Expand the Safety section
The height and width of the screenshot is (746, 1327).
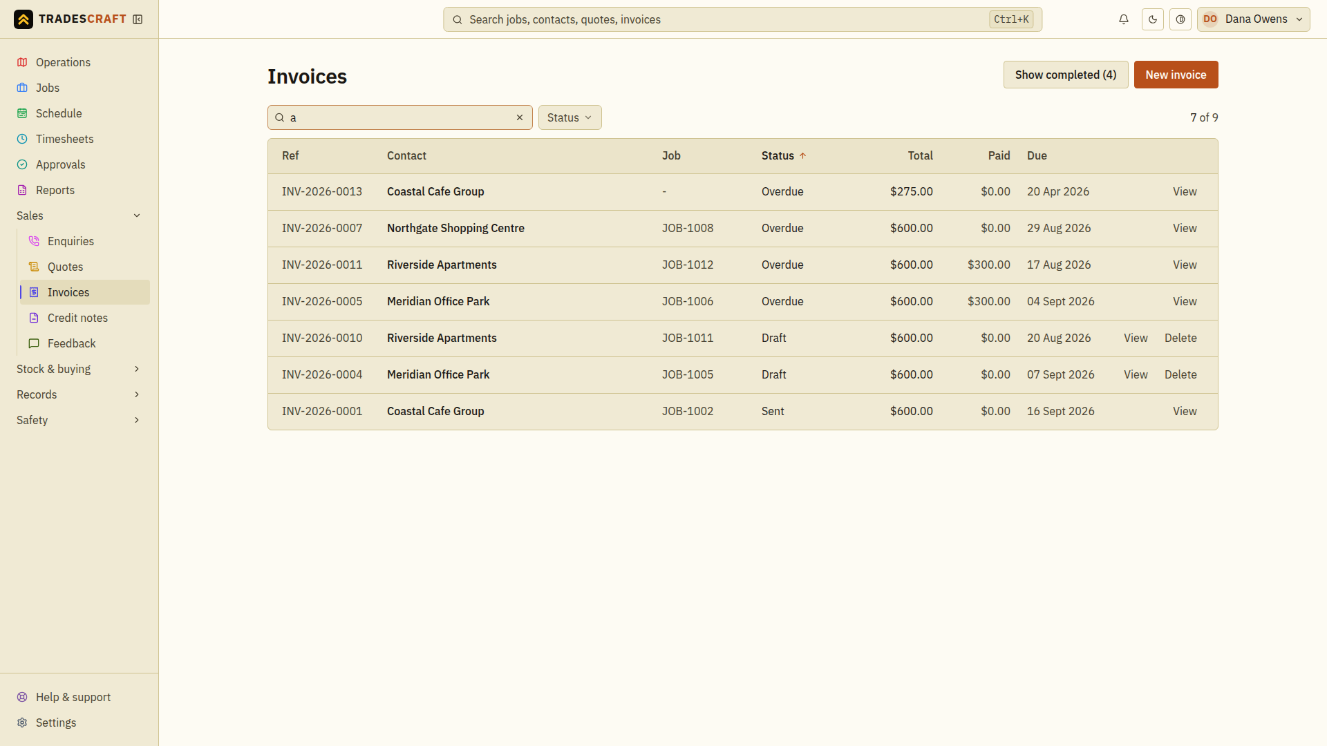79,420
